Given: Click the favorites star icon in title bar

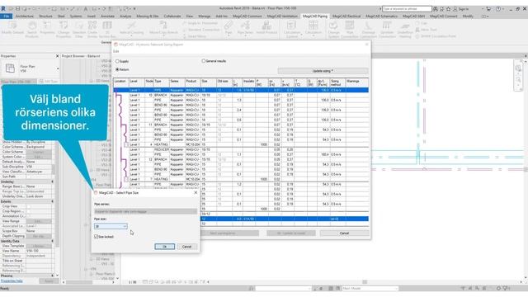Looking at the screenshot, I should tap(448, 9).
